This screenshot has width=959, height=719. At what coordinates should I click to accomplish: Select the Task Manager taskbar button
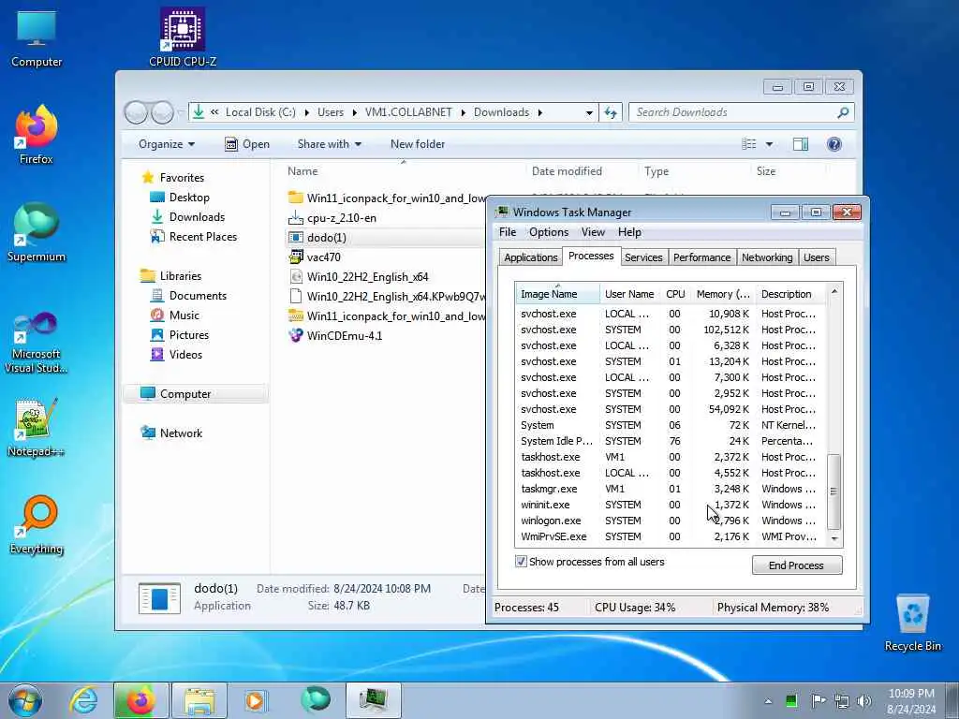374,701
